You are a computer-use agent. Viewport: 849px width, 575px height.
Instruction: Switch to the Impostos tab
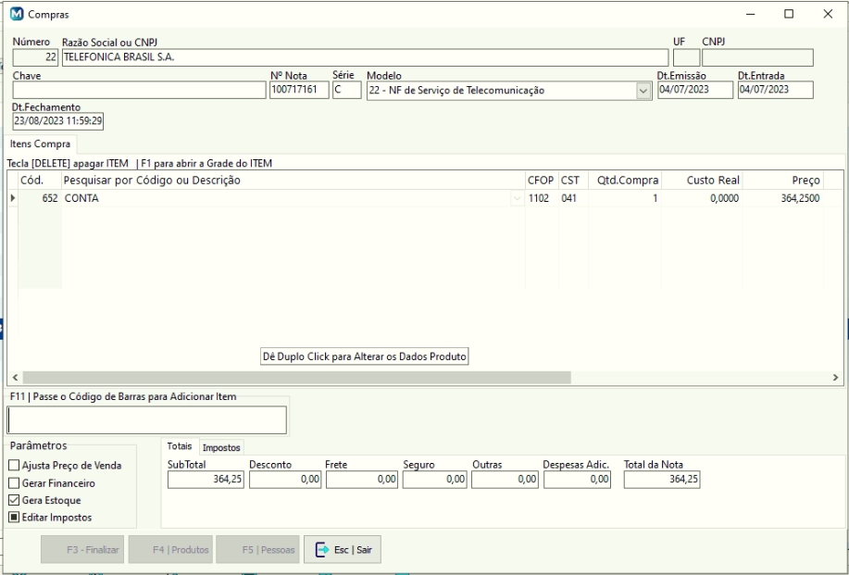point(220,447)
